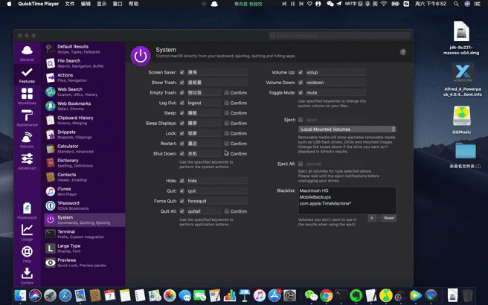This screenshot has width=488, height=305.
Task: Select Contacts feature
Action: pyautogui.click(x=85, y=177)
